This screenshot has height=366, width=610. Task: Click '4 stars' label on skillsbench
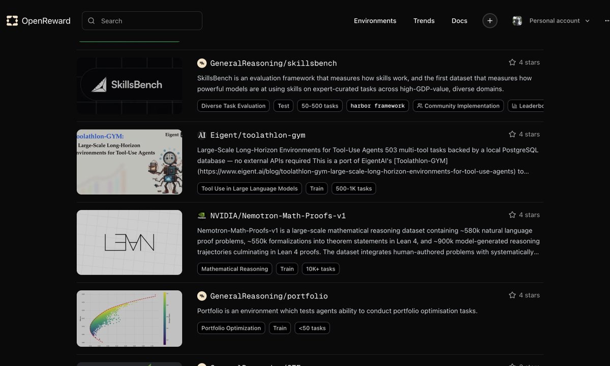[529, 62]
